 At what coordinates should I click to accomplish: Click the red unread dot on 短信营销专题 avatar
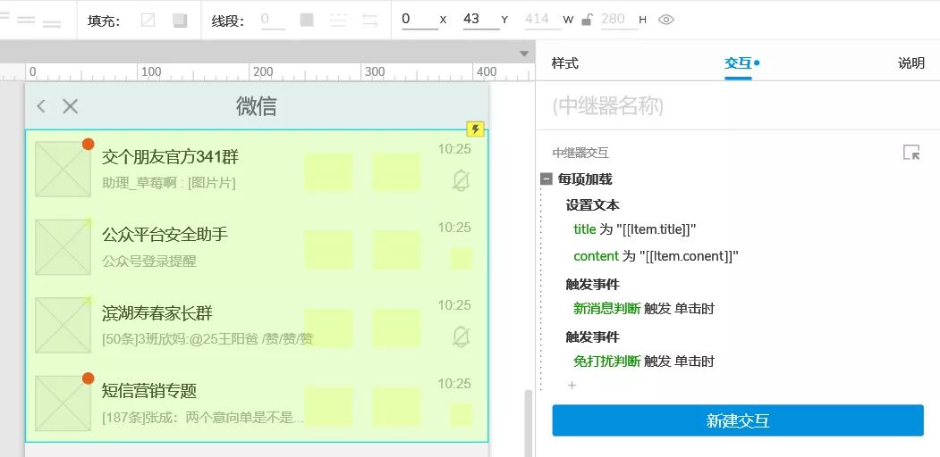coord(89,378)
